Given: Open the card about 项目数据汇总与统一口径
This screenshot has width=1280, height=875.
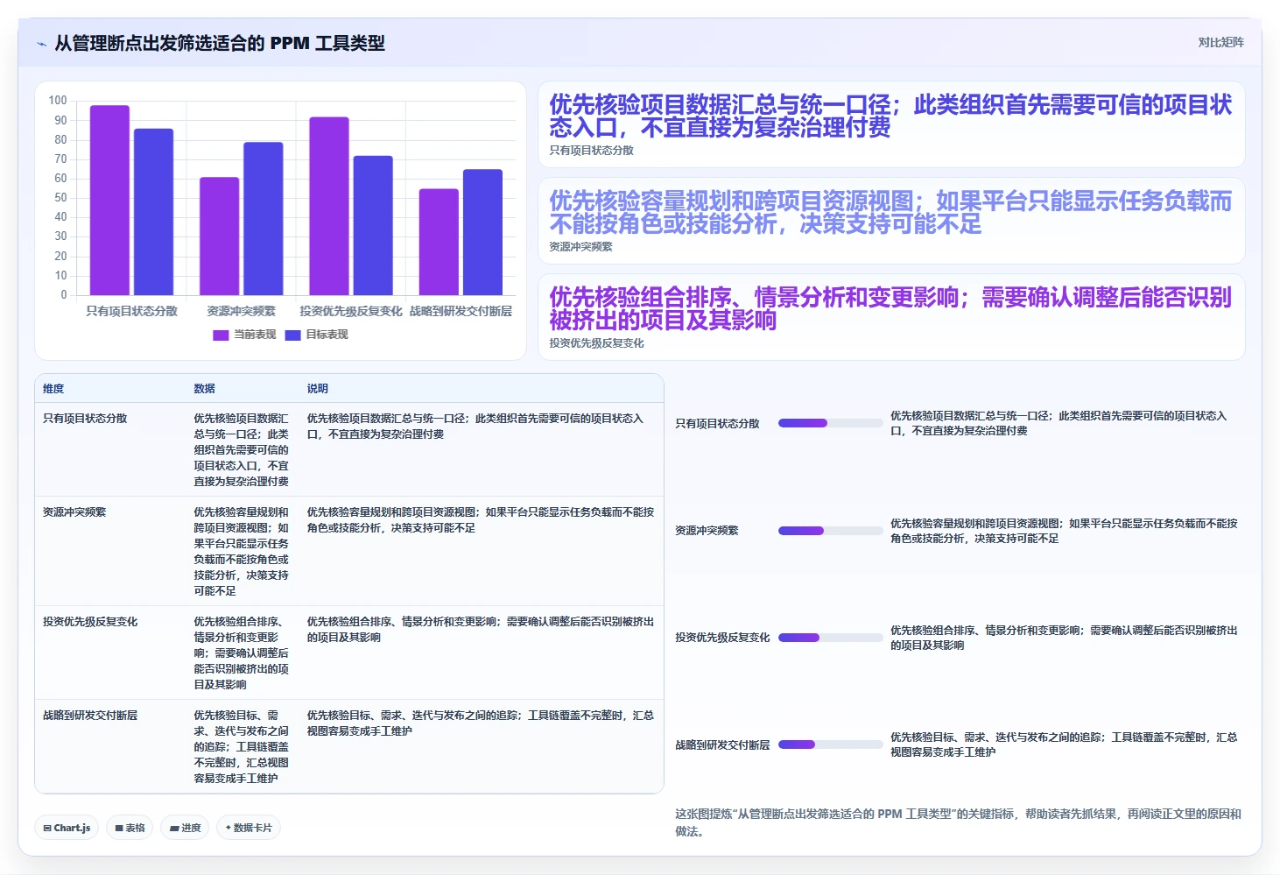Looking at the screenshot, I should [x=891, y=124].
